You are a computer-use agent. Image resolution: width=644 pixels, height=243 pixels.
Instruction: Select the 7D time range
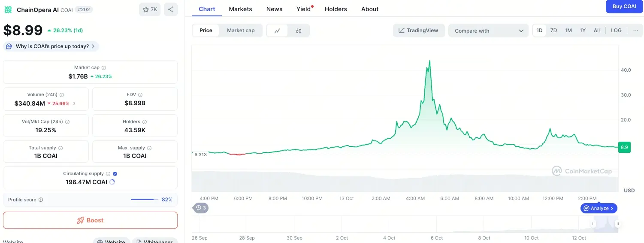pyautogui.click(x=553, y=30)
